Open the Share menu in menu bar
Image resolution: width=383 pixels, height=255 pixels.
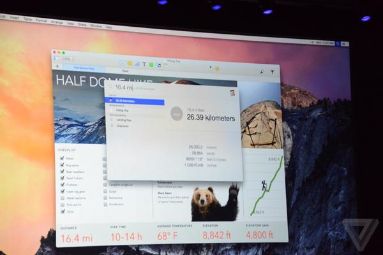(x=82, y=24)
